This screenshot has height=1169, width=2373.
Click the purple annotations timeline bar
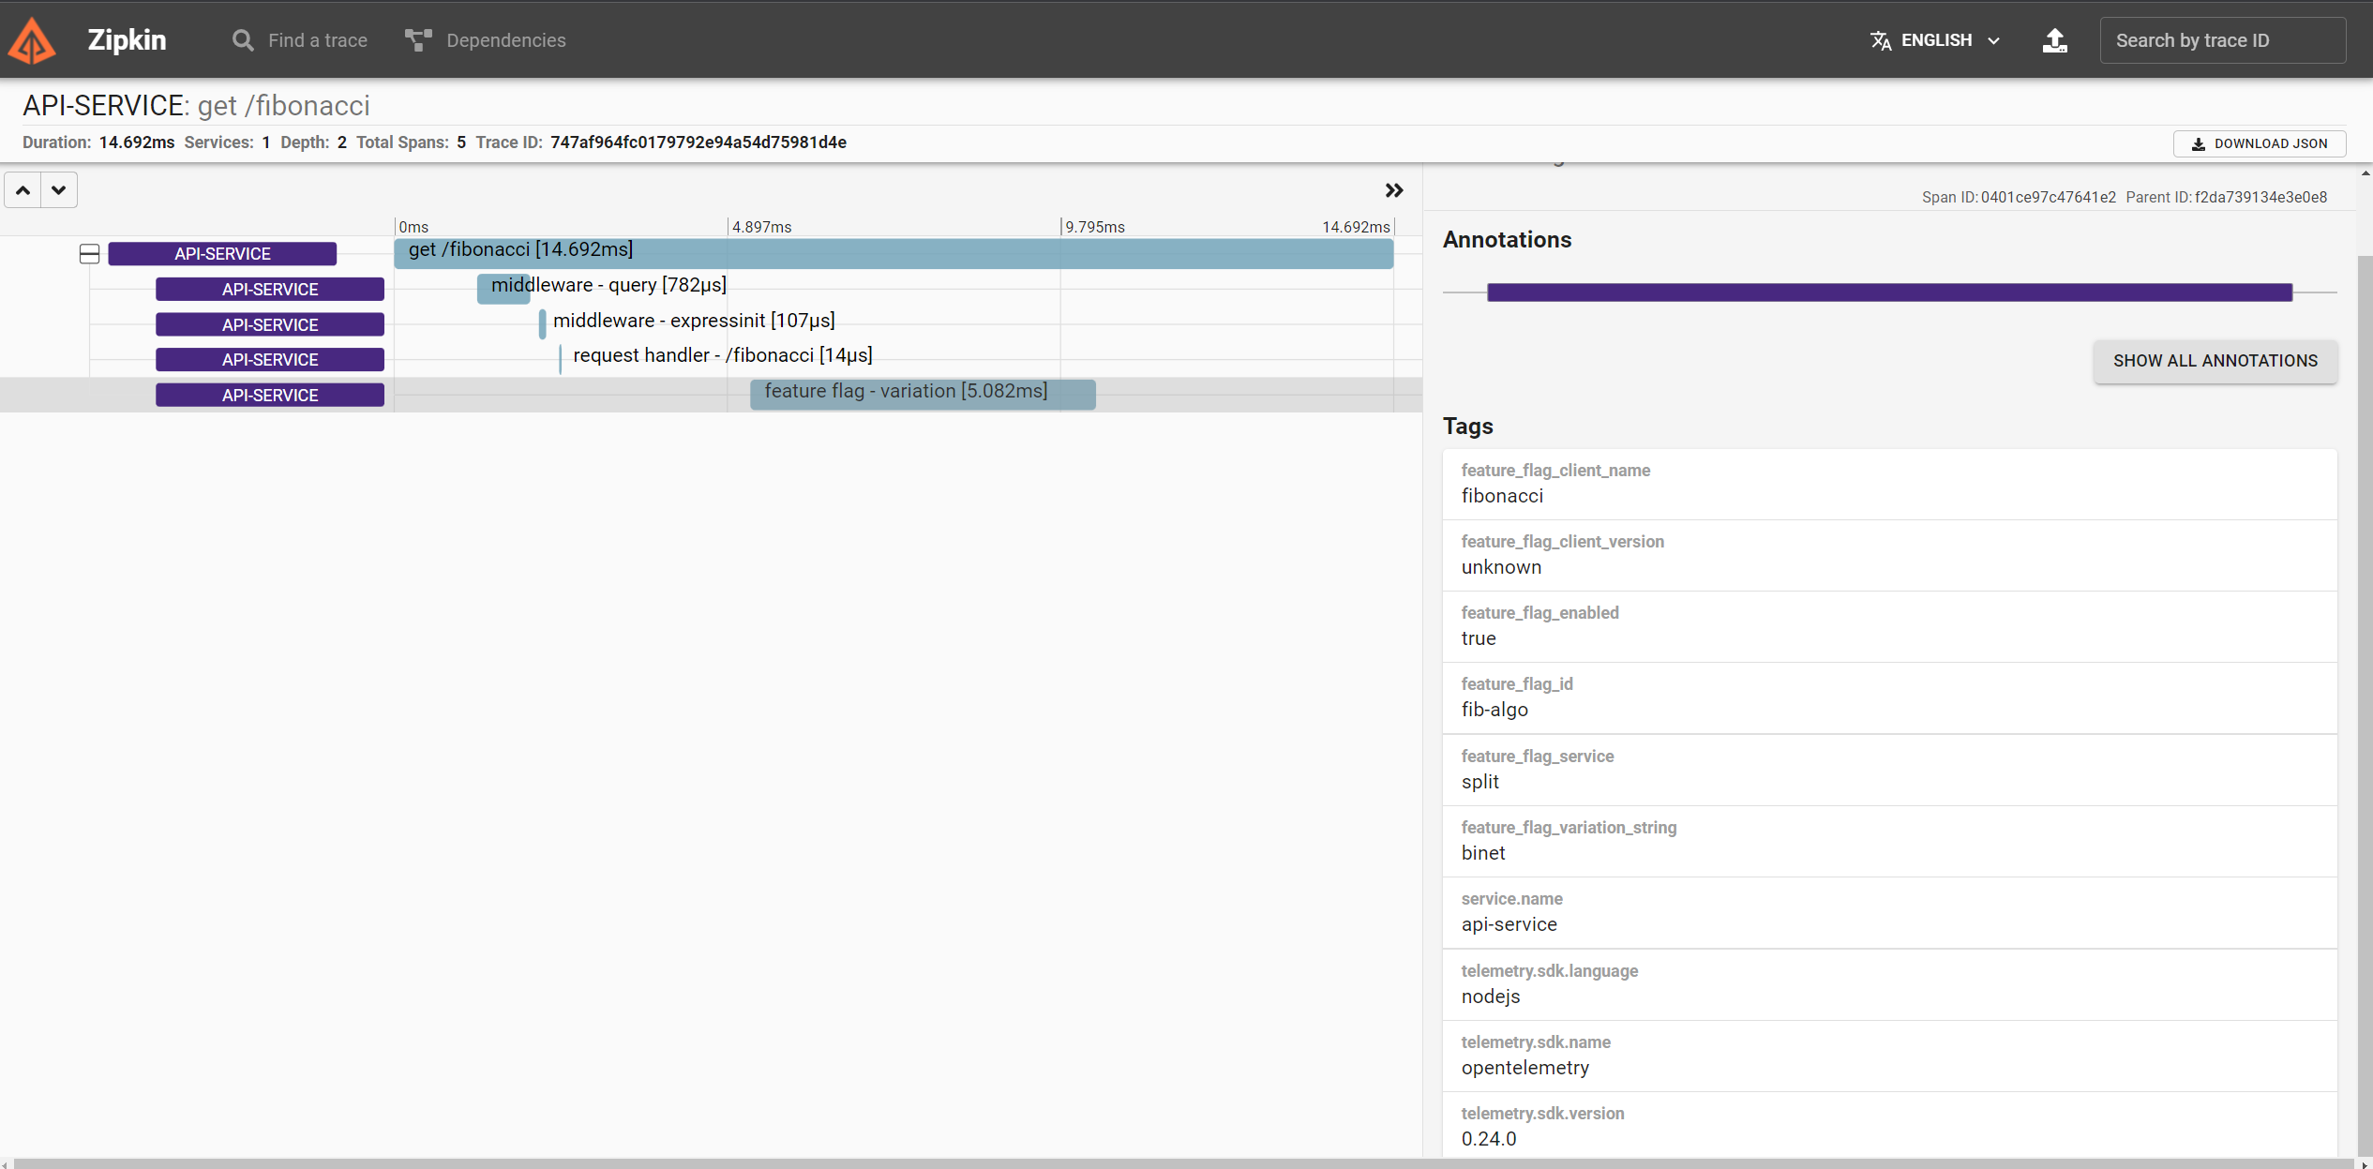point(1888,292)
